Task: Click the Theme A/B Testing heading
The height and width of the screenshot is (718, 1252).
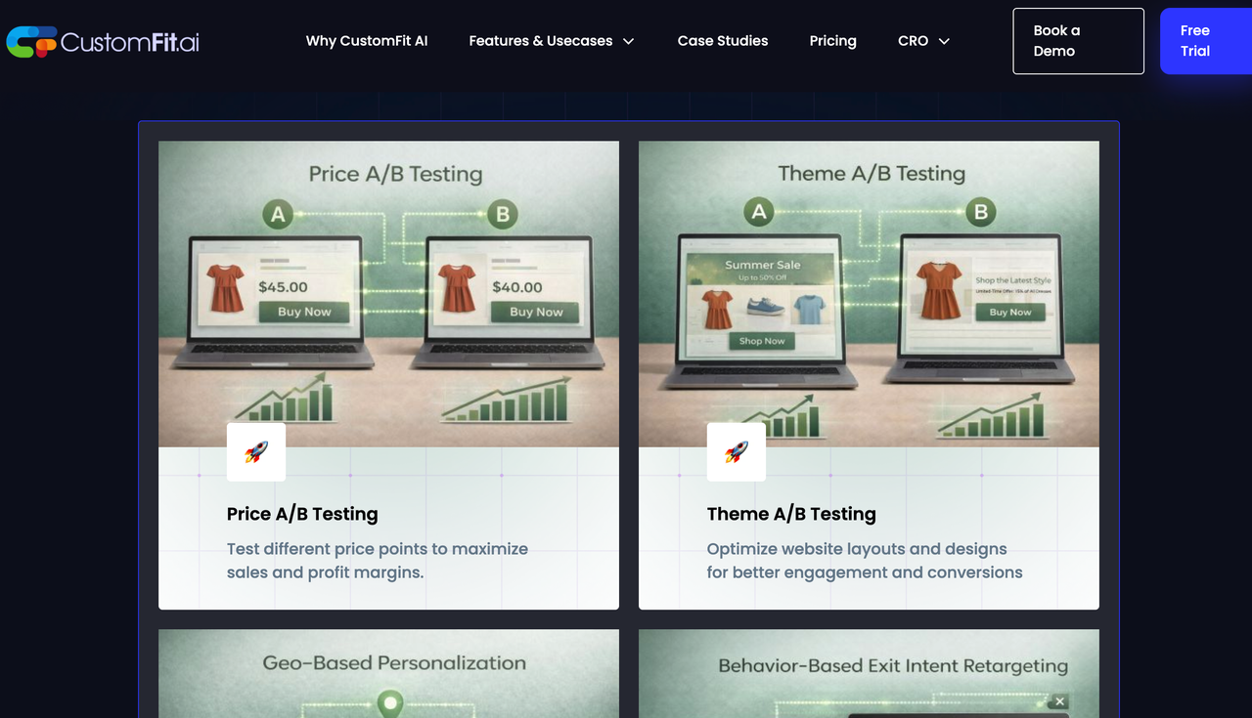Action: [791, 514]
